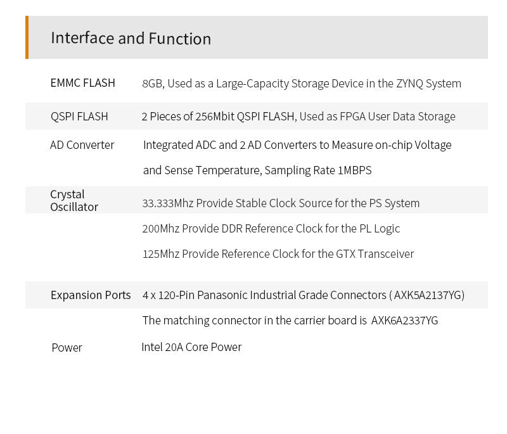Click the AXK5A2137YG part number
This screenshot has height=434, width=507.
[429, 295]
